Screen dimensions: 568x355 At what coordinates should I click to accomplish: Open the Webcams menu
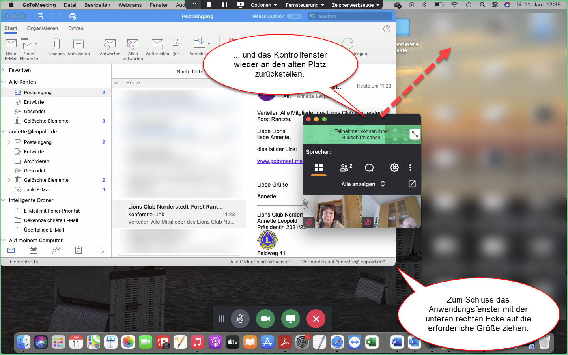pyautogui.click(x=130, y=5)
